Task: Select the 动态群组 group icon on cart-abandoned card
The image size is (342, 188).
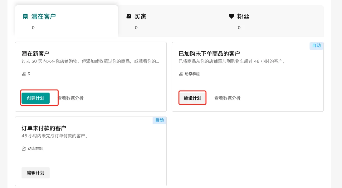Action: 181,74
